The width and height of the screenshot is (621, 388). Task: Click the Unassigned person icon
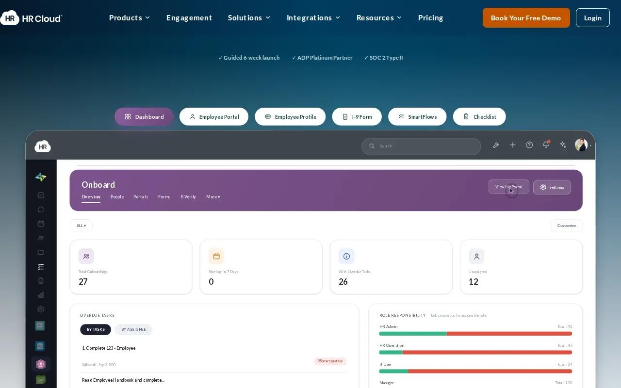[476, 256]
